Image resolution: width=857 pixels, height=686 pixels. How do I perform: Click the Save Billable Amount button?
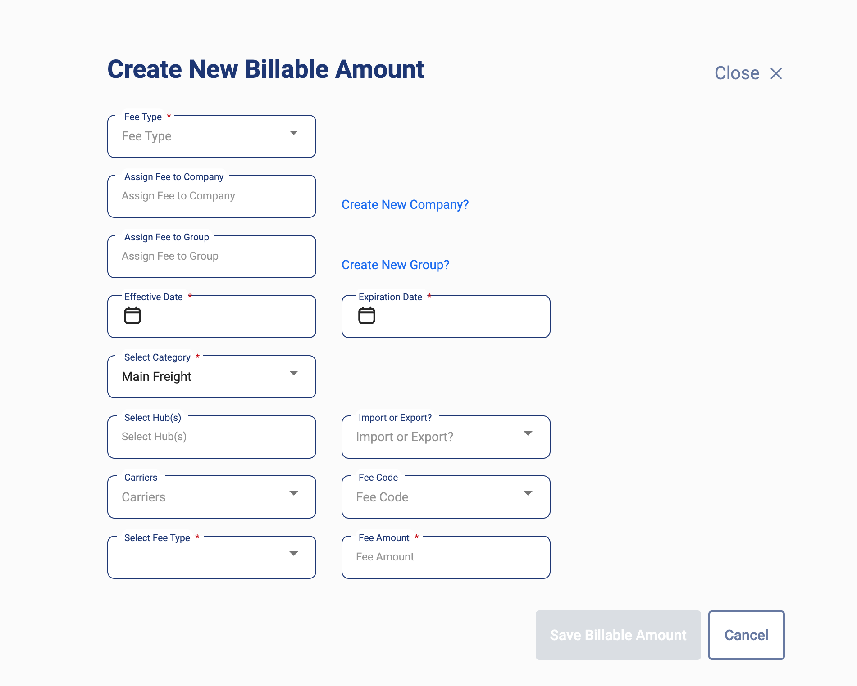click(x=618, y=635)
